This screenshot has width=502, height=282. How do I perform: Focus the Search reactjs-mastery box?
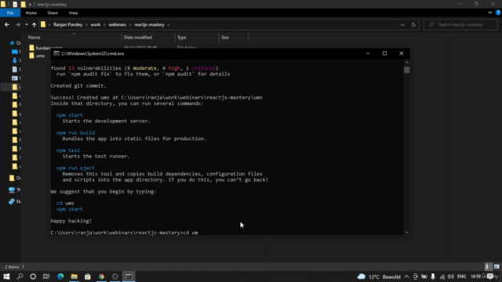coord(460,24)
